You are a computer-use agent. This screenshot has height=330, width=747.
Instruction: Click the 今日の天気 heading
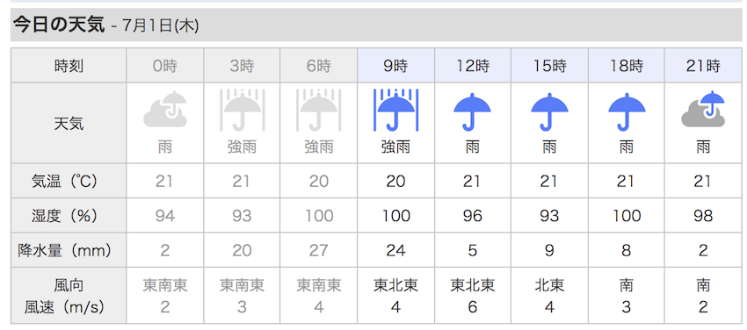pyautogui.click(x=59, y=25)
